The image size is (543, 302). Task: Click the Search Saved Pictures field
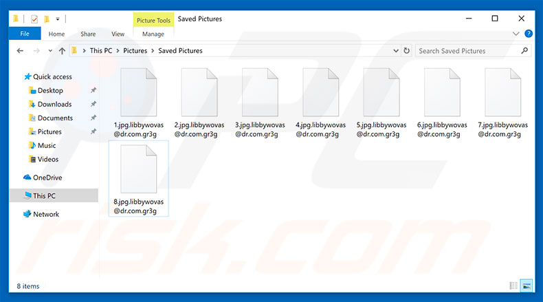click(467, 51)
